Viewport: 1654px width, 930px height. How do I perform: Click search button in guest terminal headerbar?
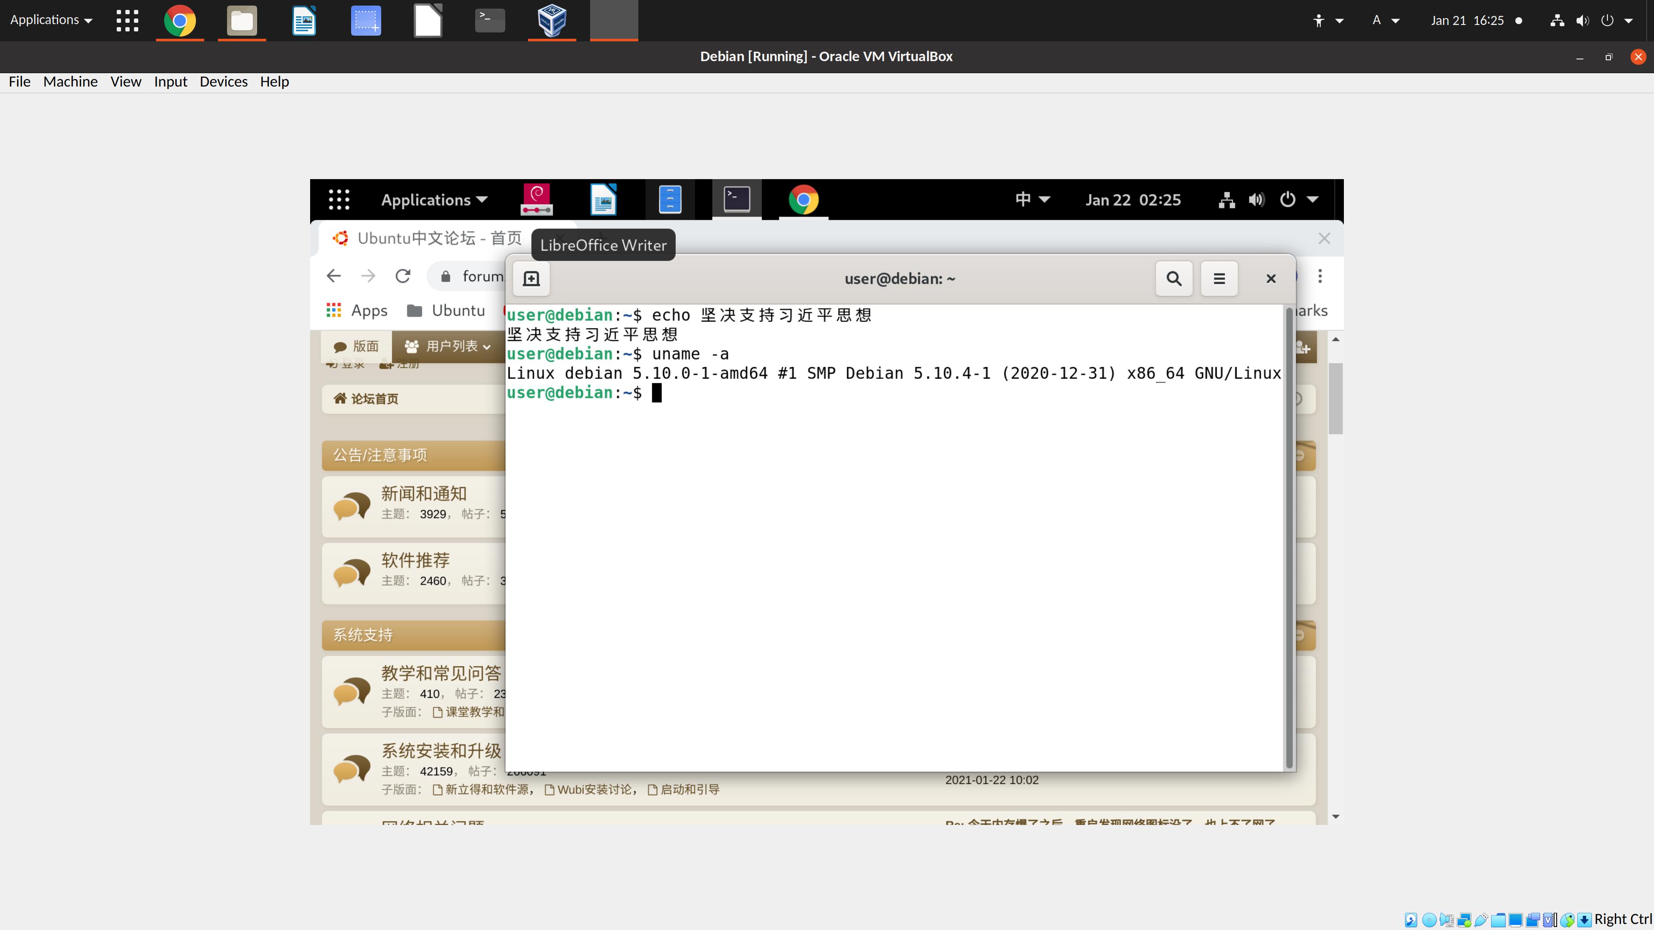coord(1174,279)
